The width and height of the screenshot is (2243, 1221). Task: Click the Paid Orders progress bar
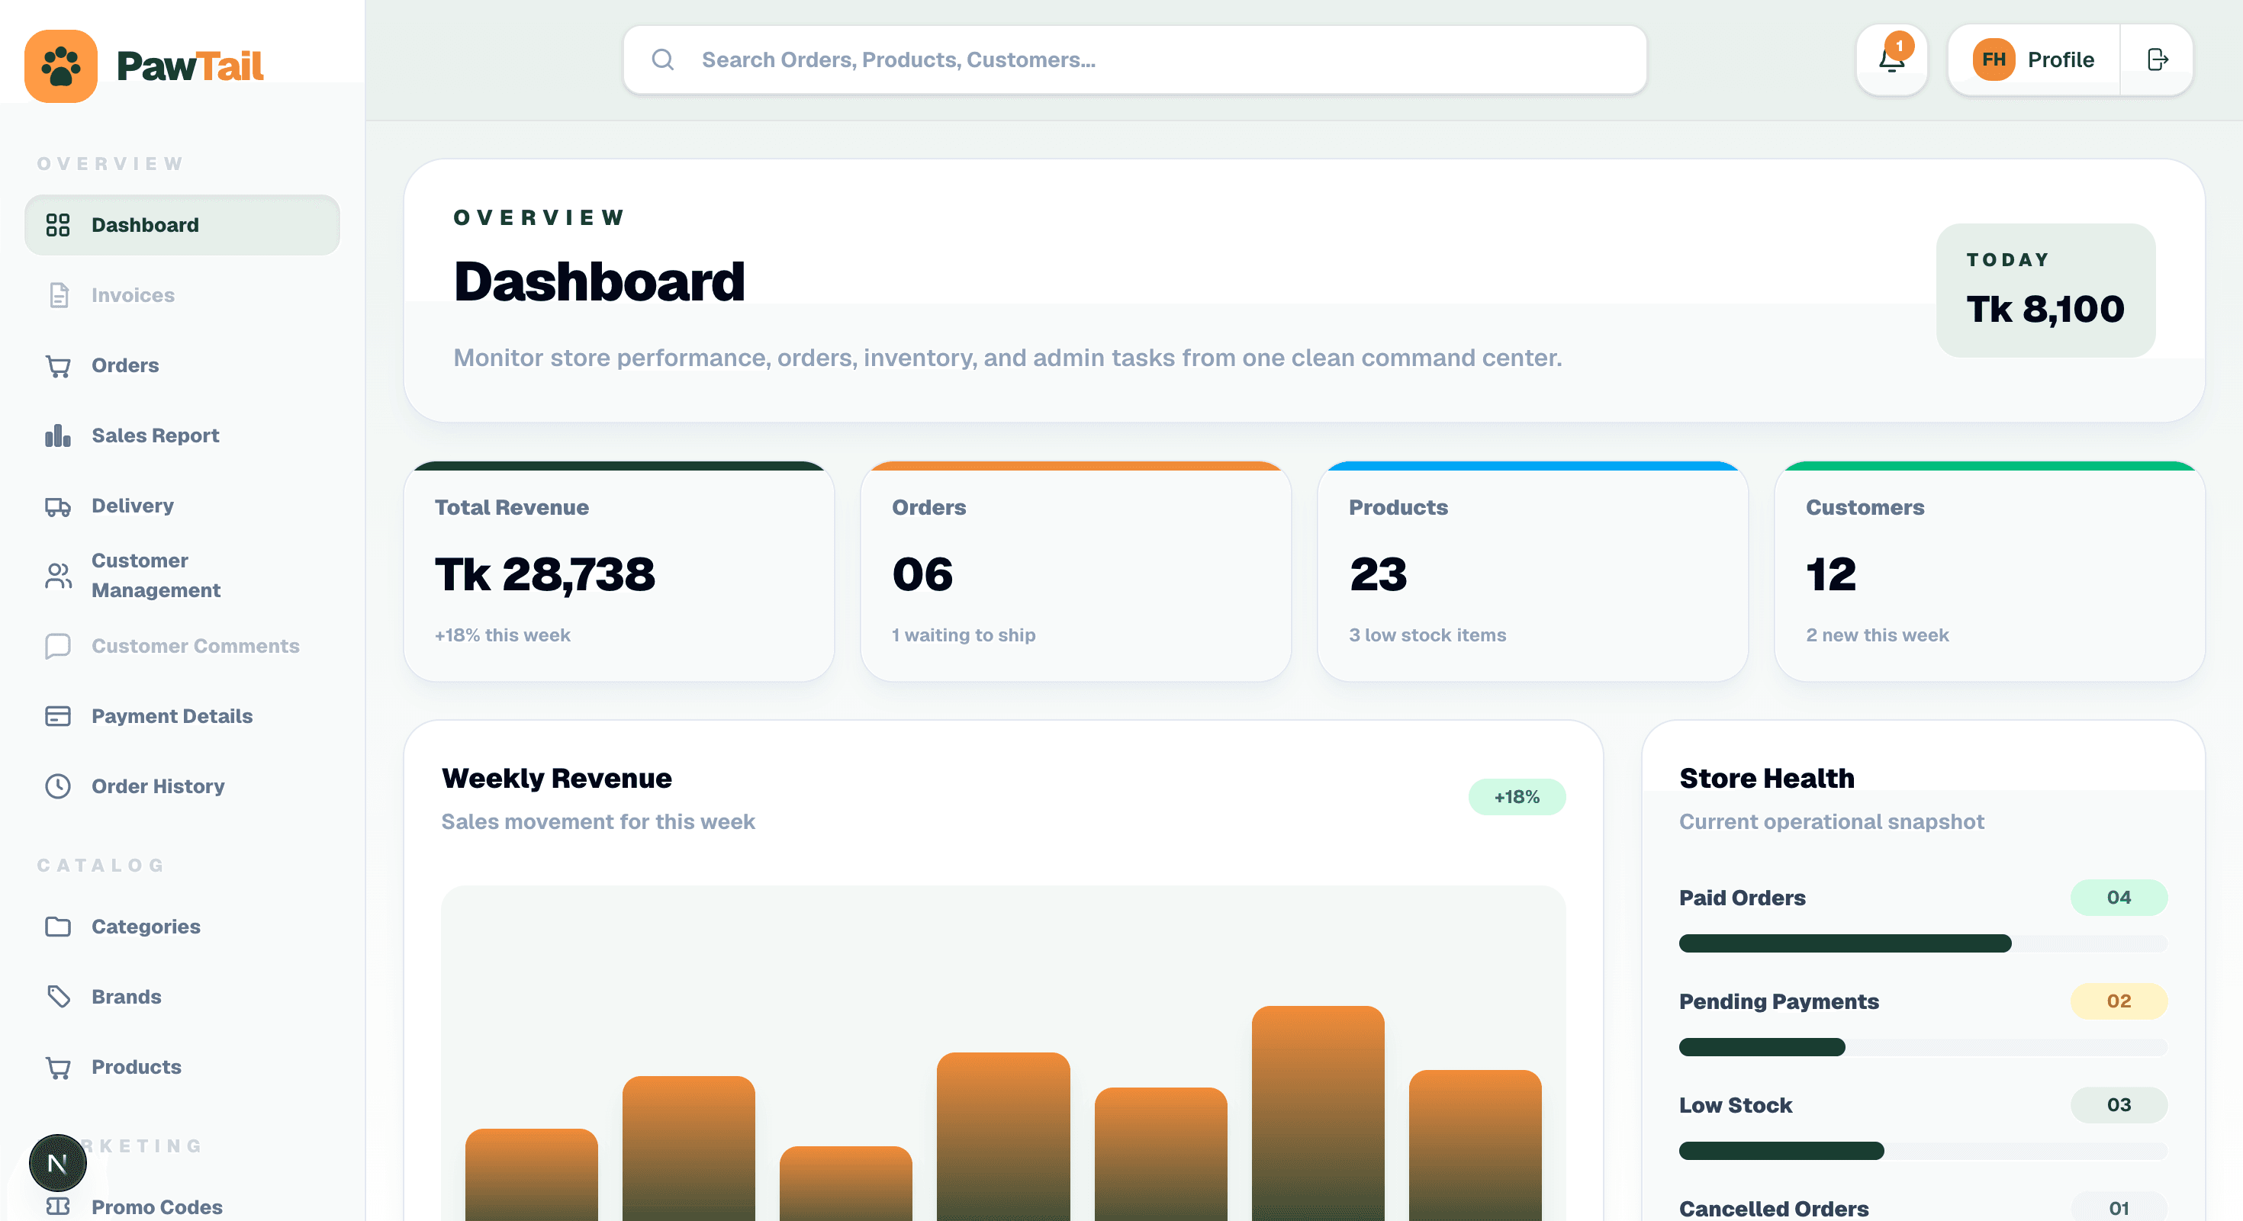click(1923, 943)
